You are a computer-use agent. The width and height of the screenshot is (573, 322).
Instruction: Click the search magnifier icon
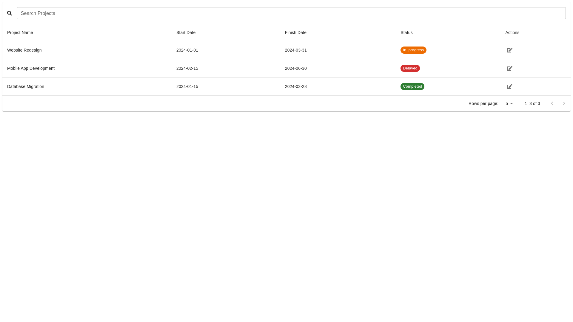tap(10, 13)
